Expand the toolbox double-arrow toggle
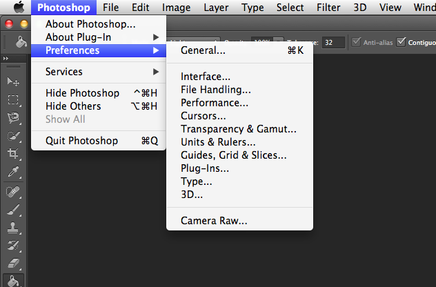This screenshot has height=287, width=436. [x=6, y=58]
